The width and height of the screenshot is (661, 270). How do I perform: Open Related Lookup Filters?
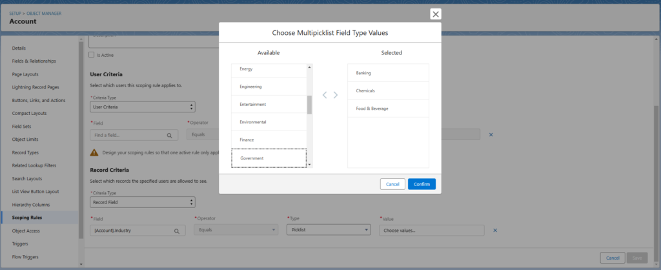34,165
